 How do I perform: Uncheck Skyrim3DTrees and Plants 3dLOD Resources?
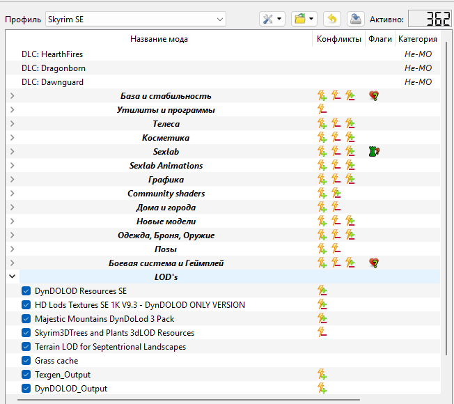[26, 332]
